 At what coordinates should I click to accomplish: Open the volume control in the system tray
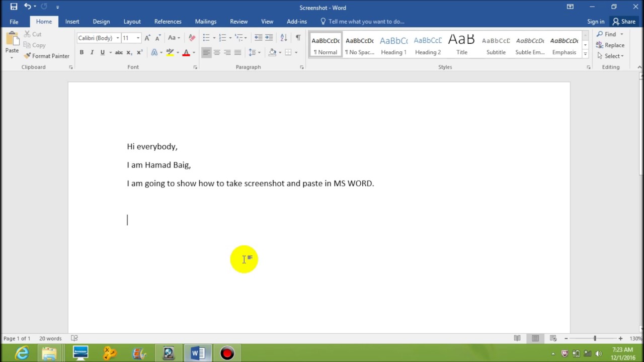click(x=598, y=353)
